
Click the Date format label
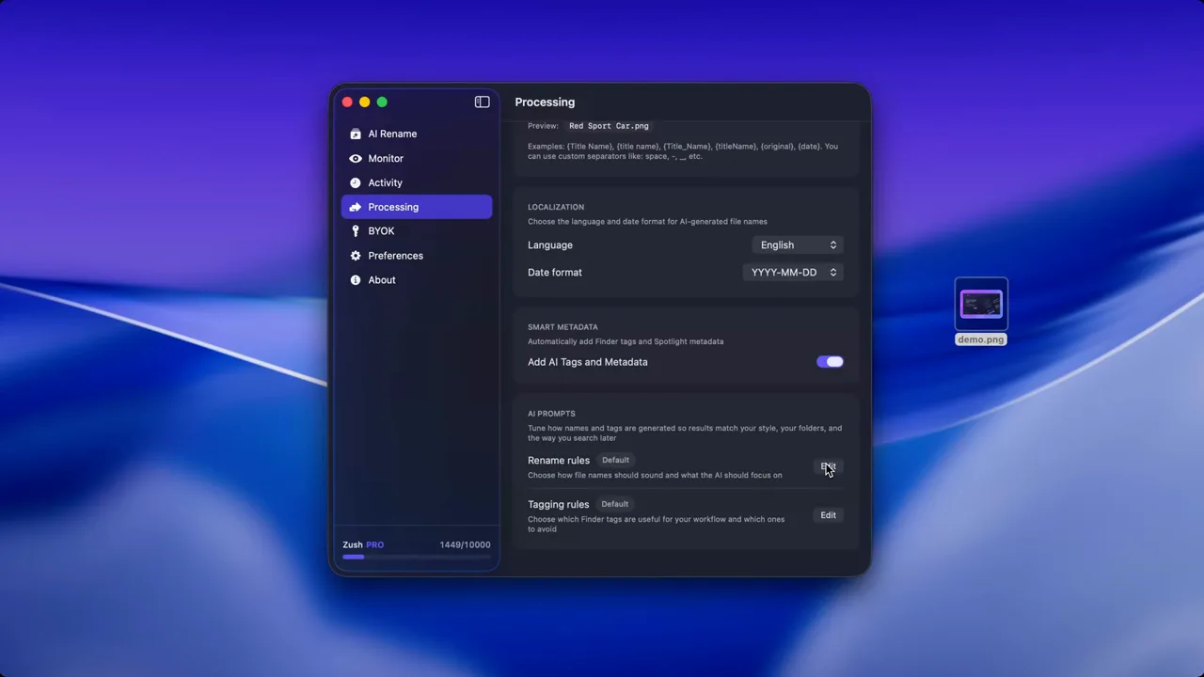(555, 273)
